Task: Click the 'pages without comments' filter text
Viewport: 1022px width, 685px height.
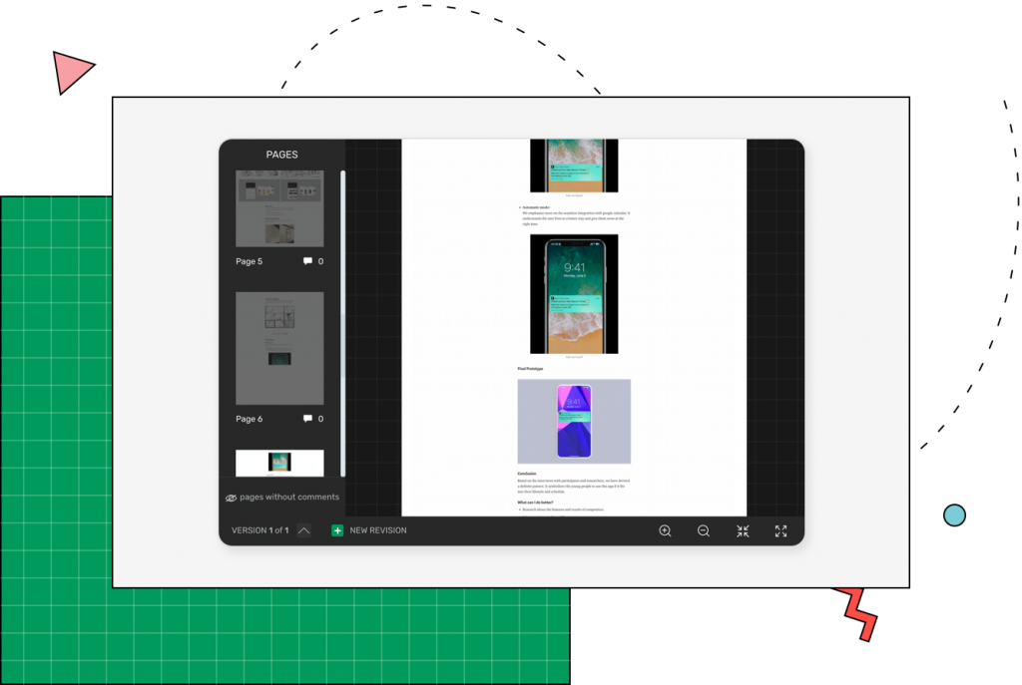Action: [x=289, y=497]
